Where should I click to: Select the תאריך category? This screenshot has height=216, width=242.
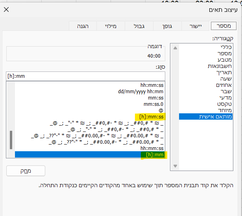205,72
